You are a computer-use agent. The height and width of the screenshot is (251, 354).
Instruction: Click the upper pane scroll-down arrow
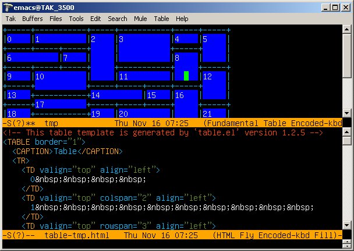(x=348, y=113)
